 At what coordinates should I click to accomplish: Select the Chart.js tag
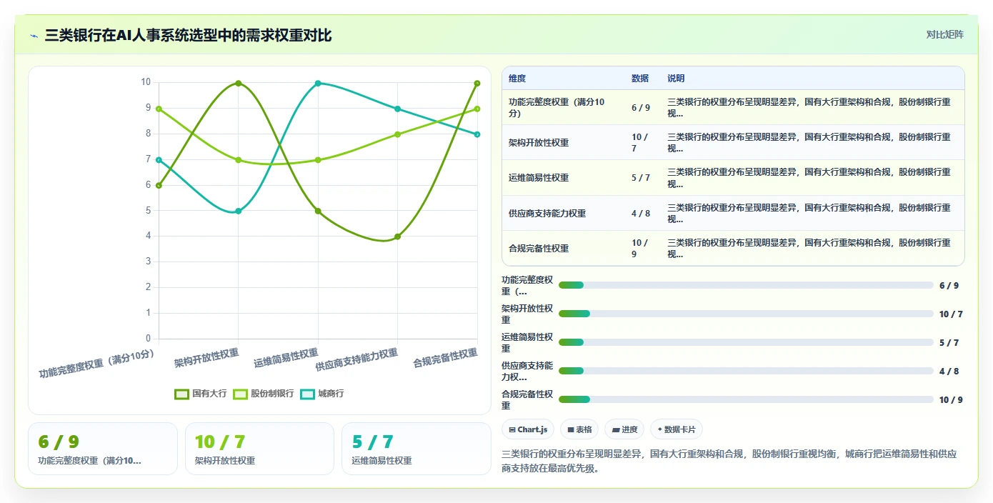pos(528,429)
